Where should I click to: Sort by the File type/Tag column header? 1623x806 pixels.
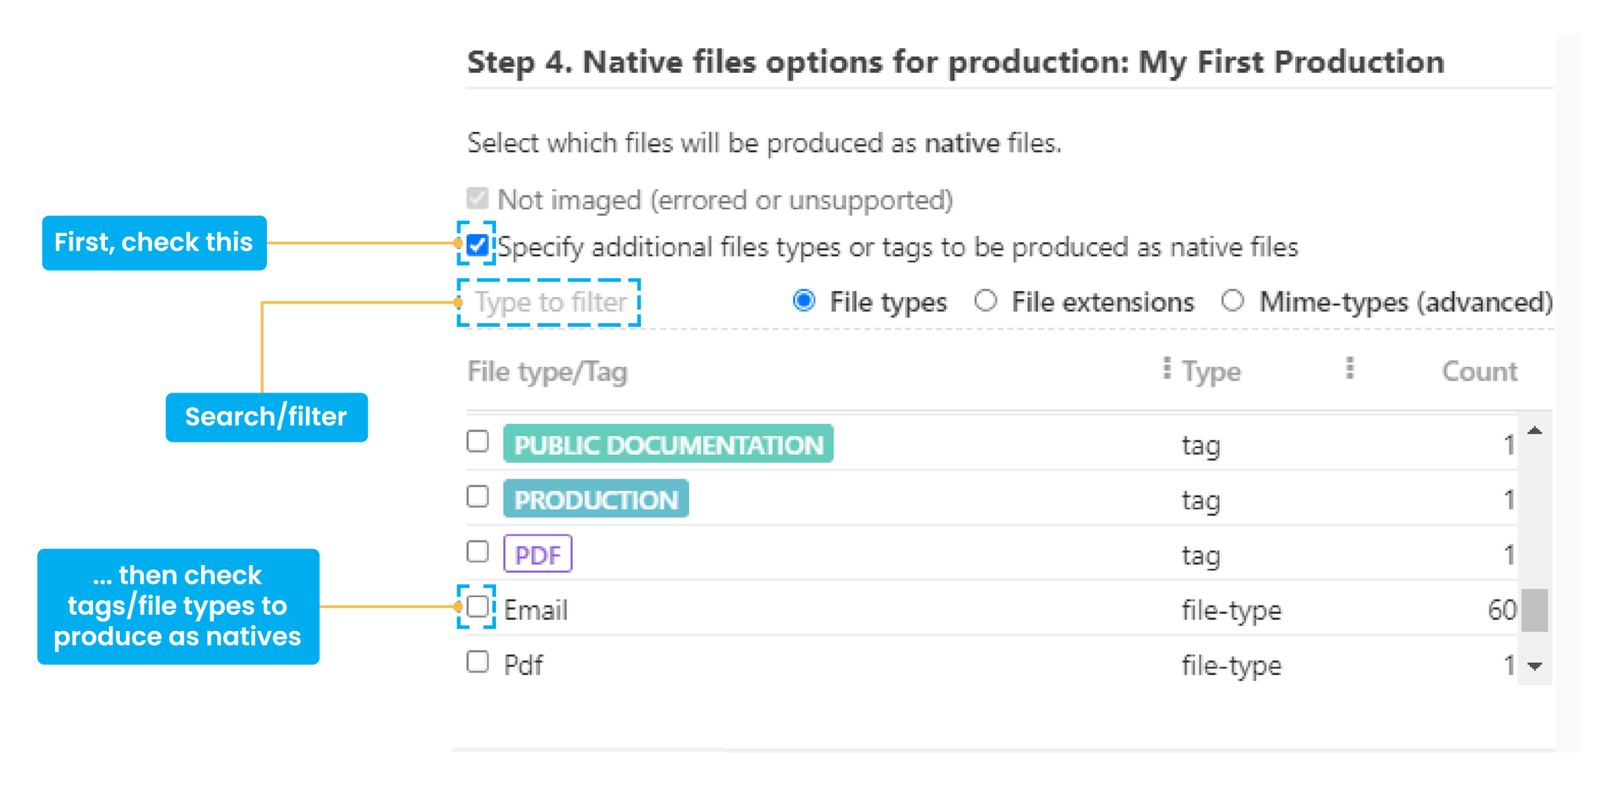click(x=546, y=371)
